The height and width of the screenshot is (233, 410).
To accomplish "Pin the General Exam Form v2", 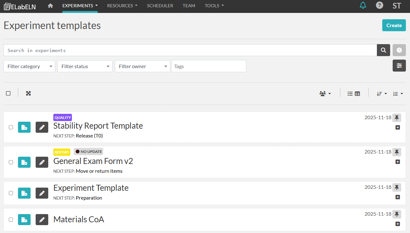I will click(397, 152).
